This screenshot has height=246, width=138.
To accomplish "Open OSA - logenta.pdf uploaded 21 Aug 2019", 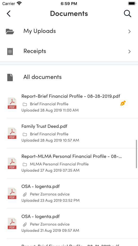I will tap(69, 223).
